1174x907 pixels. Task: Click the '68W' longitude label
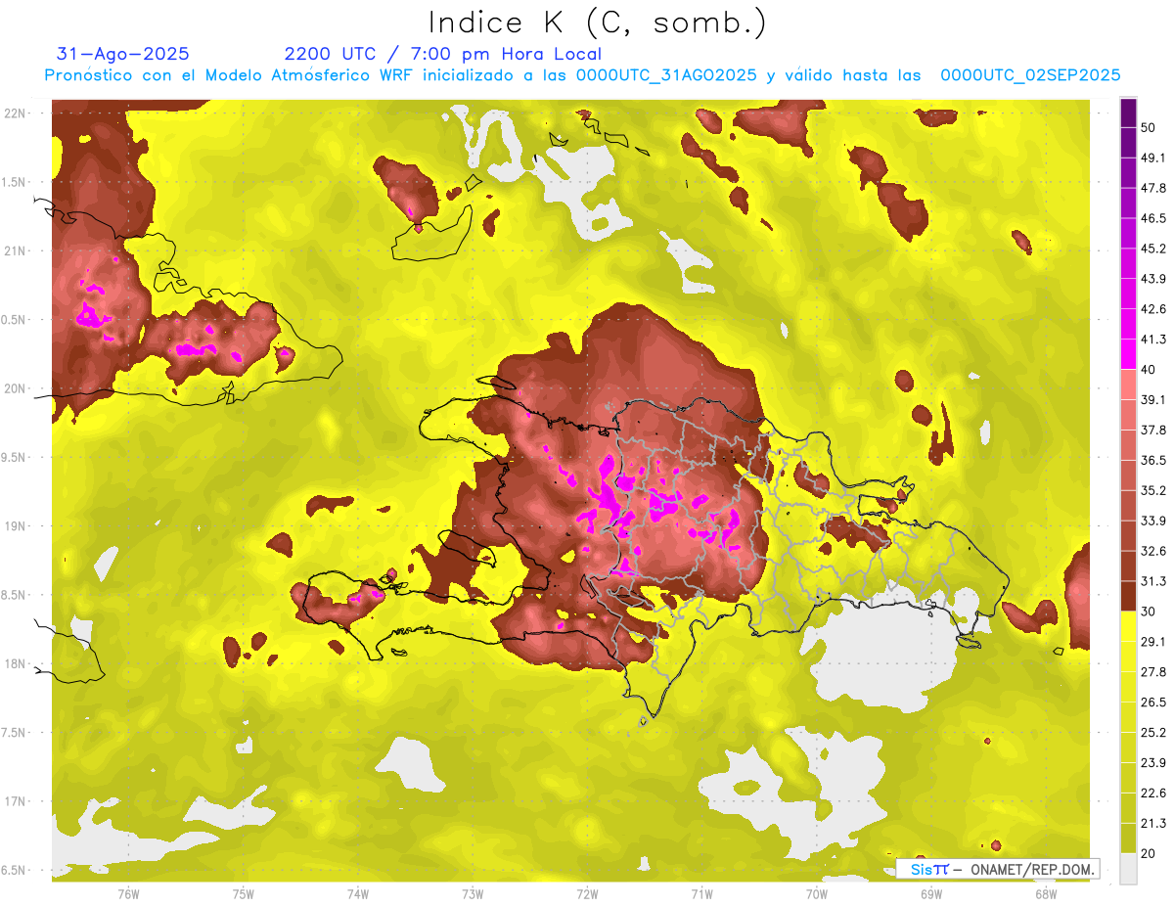[1046, 894]
